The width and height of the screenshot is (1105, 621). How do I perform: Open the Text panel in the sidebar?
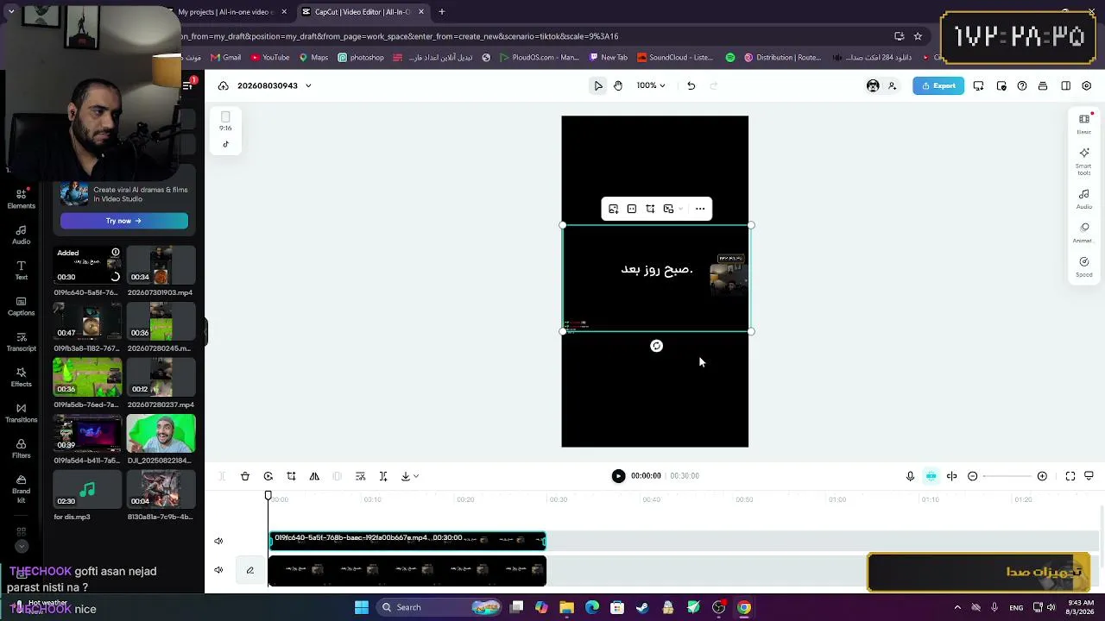point(21,270)
